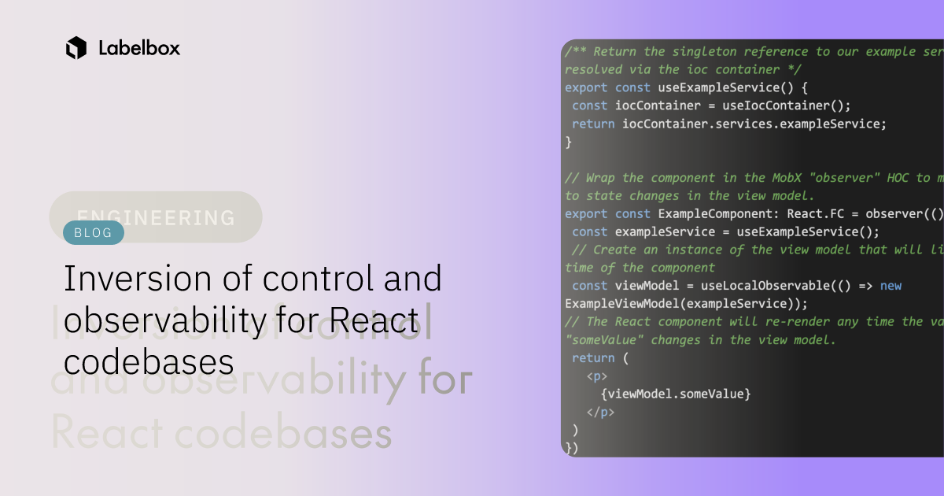Click the comment 'time of the component'
Image resolution: width=944 pixels, height=496 pixels.
pyautogui.click(x=640, y=268)
